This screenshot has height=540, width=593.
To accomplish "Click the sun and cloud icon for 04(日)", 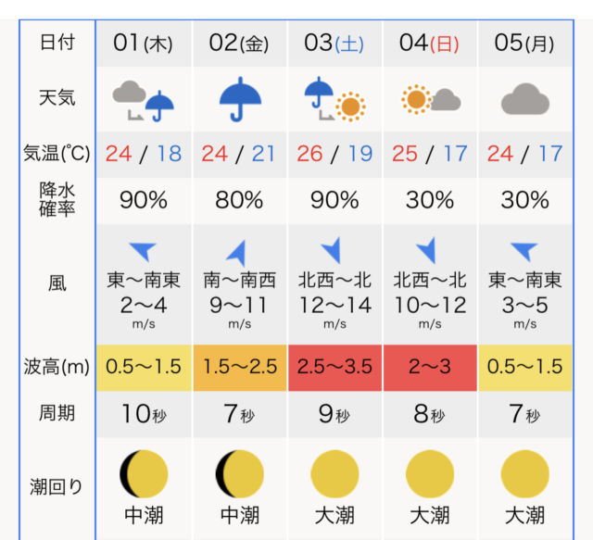I will [x=431, y=99].
